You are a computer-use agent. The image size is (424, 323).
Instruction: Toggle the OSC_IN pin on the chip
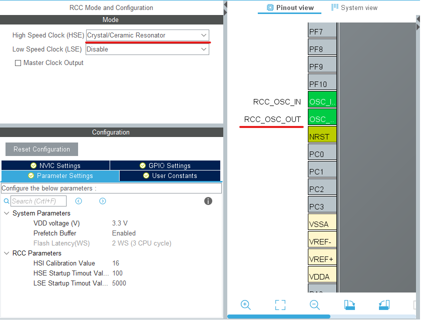[x=322, y=100]
